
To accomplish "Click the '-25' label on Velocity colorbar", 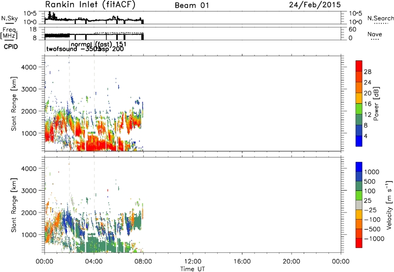I will coord(370,210).
